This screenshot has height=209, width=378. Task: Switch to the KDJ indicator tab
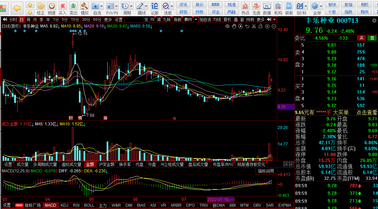point(65,205)
